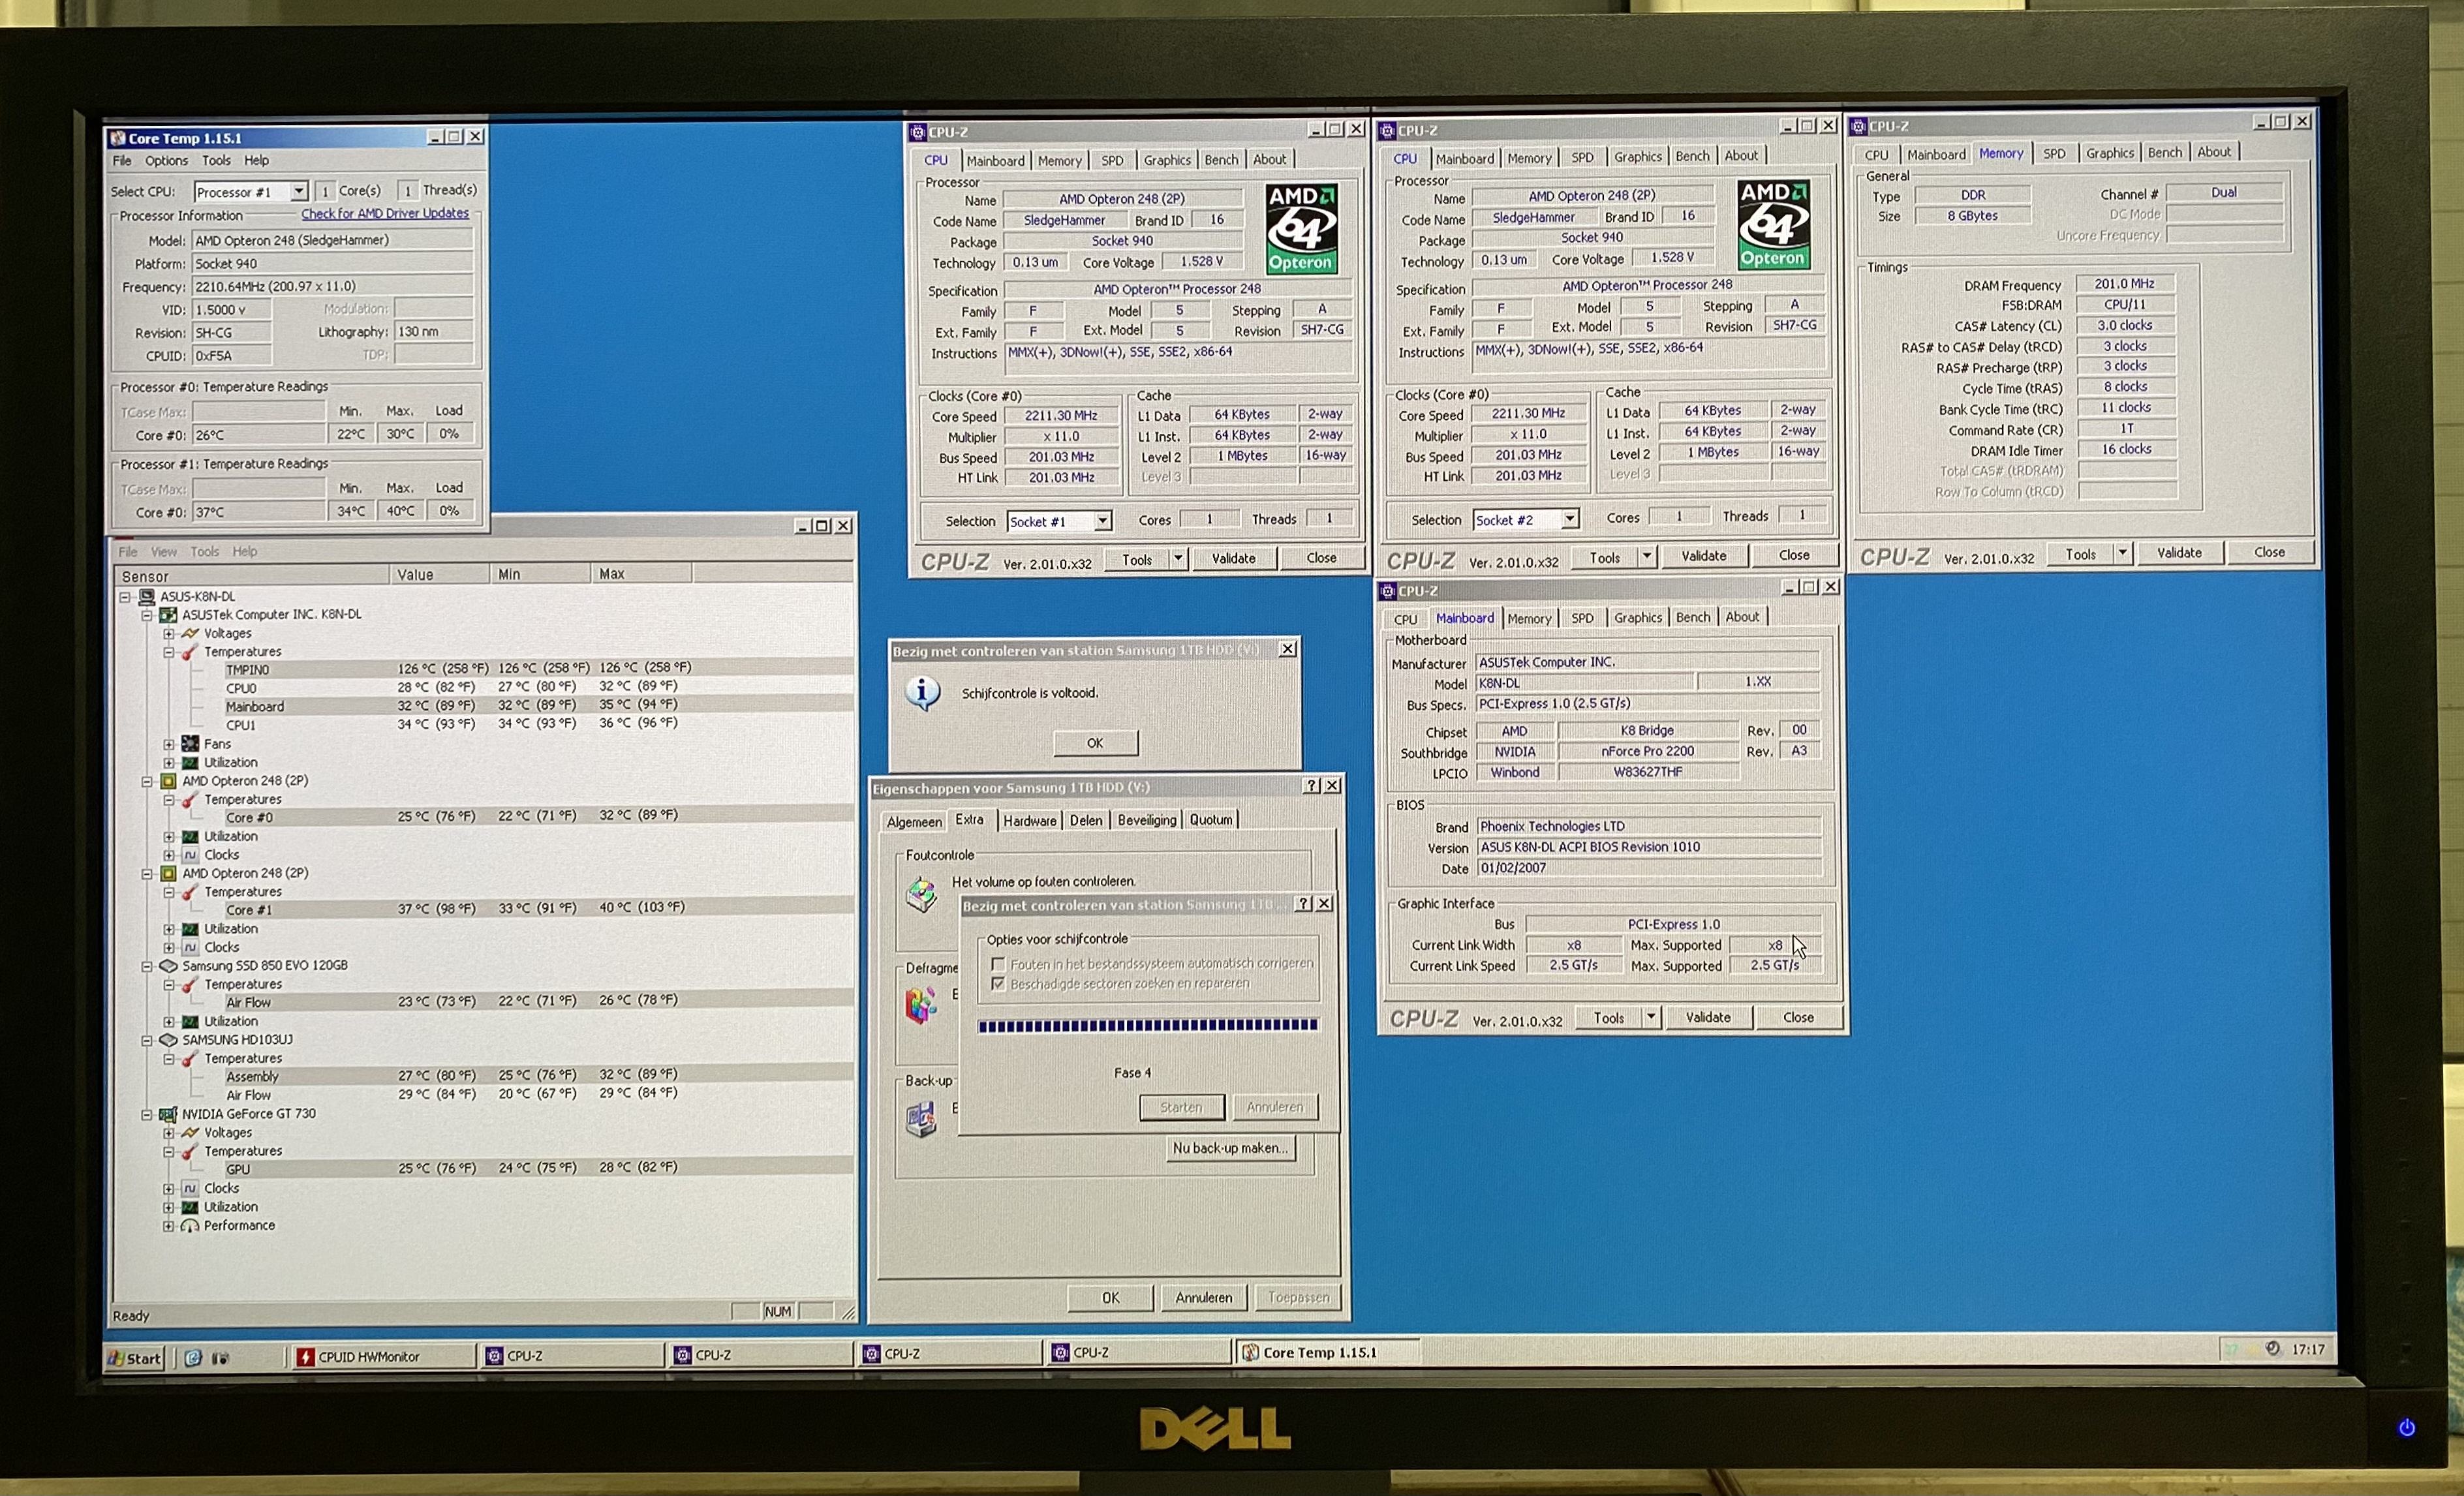The width and height of the screenshot is (2464, 1496).
Task: Open the Socket #2 selection dropdown in CPU-Z
Action: [x=1570, y=519]
